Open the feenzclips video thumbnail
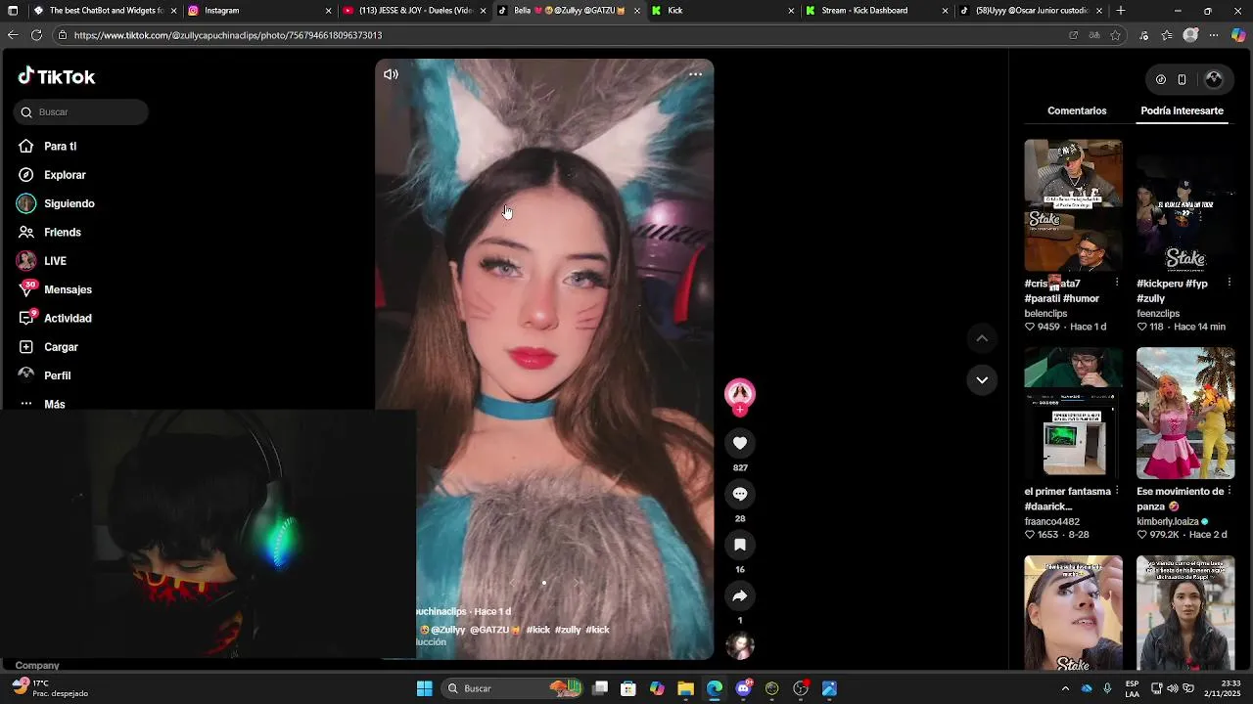Image resolution: width=1253 pixels, height=704 pixels. click(x=1185, y=205)
